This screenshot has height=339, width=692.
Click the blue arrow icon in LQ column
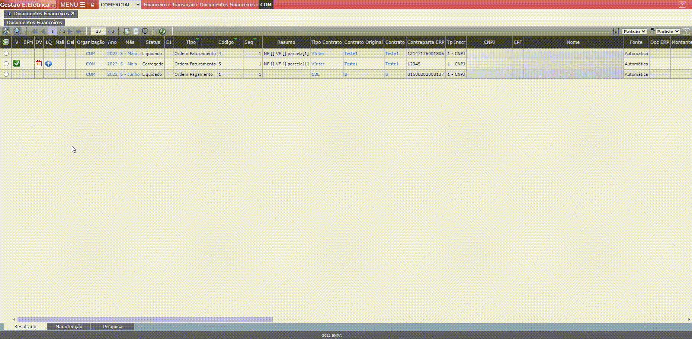[x=49, y=64]
